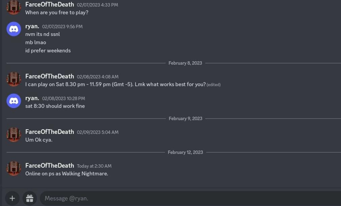Open the gift Nitro icon
Screen dimensions: 341x206
click(x=30, y=198)
